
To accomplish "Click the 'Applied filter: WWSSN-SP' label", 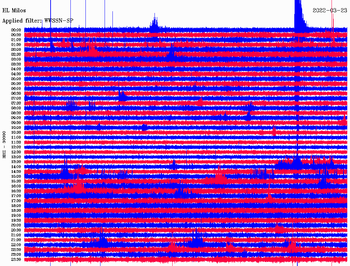I will 38,21.
